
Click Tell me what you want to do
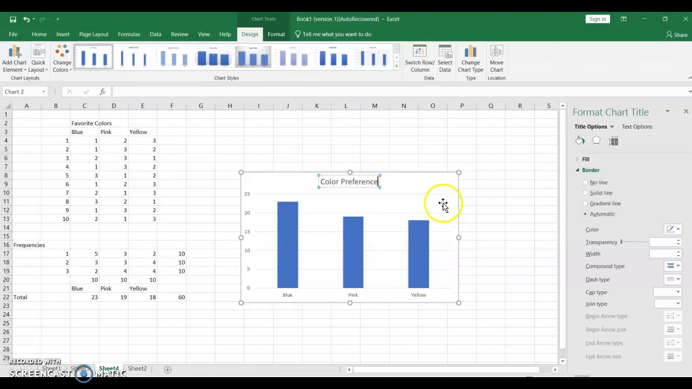point(333,34)
